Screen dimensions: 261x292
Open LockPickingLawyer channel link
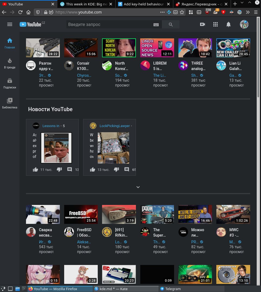[x=115, y=126]
